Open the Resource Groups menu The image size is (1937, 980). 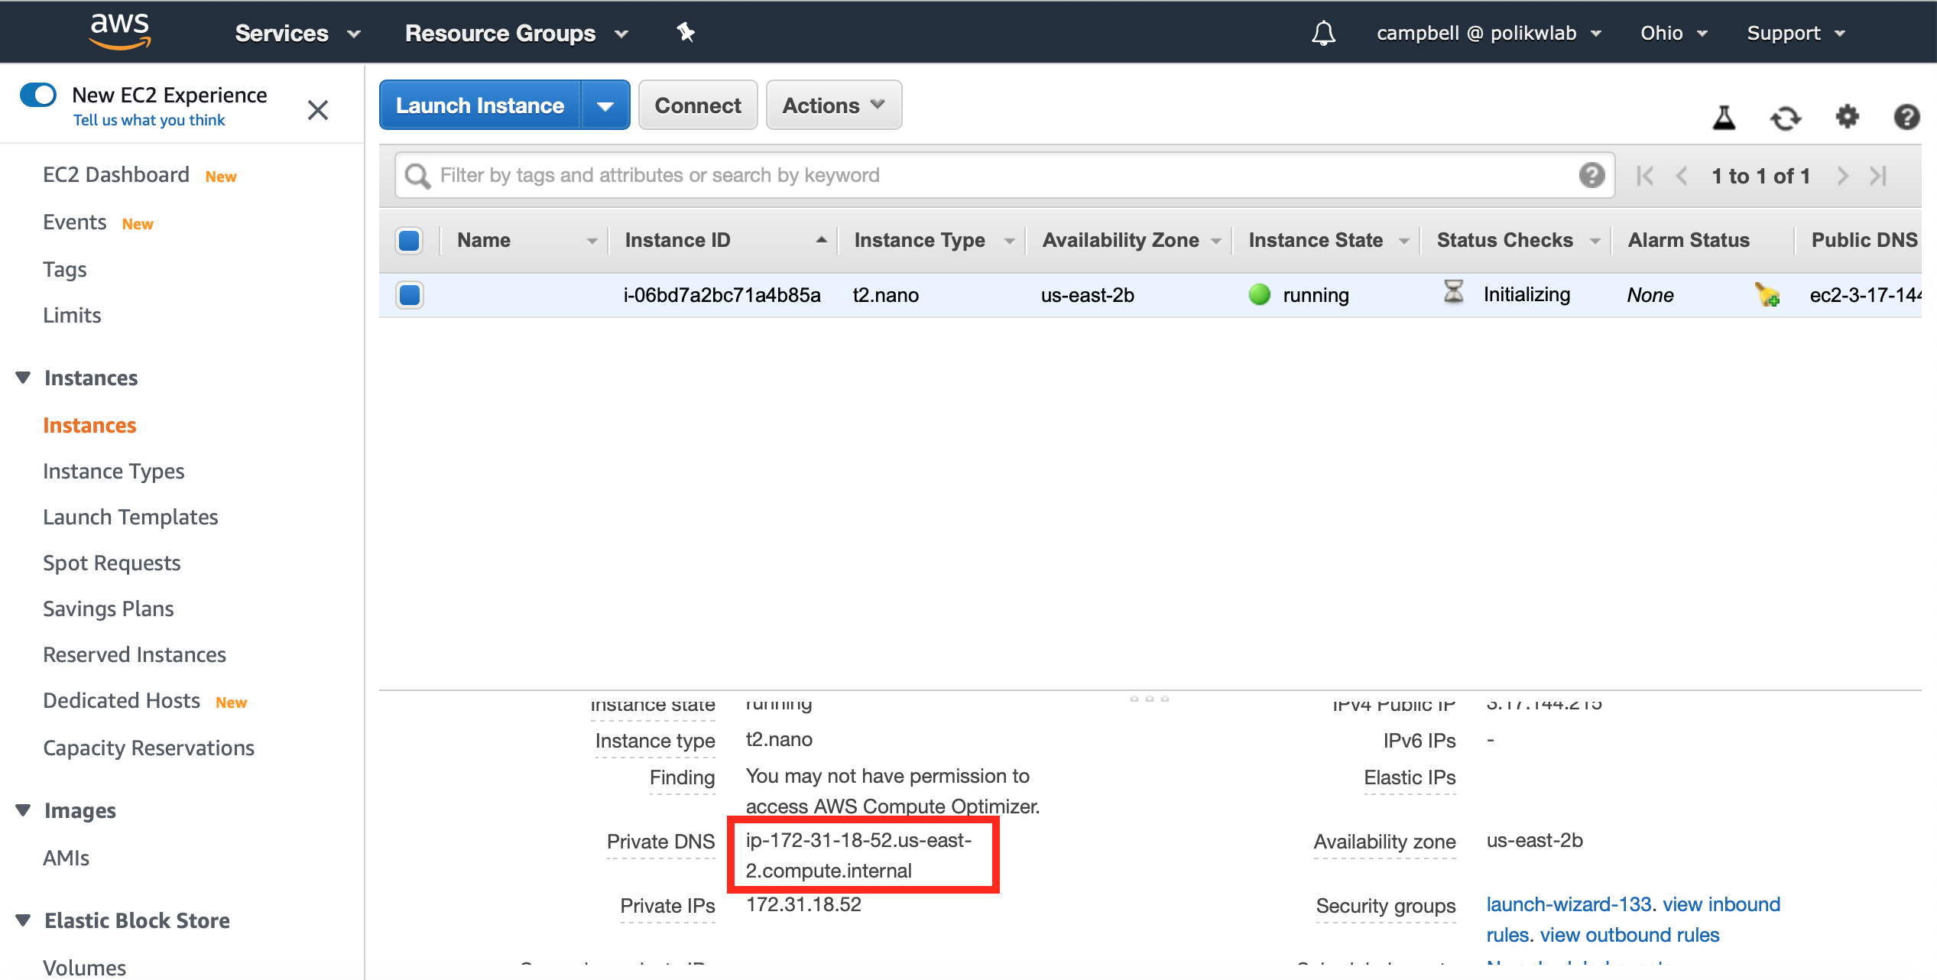[x=517, y=33]
